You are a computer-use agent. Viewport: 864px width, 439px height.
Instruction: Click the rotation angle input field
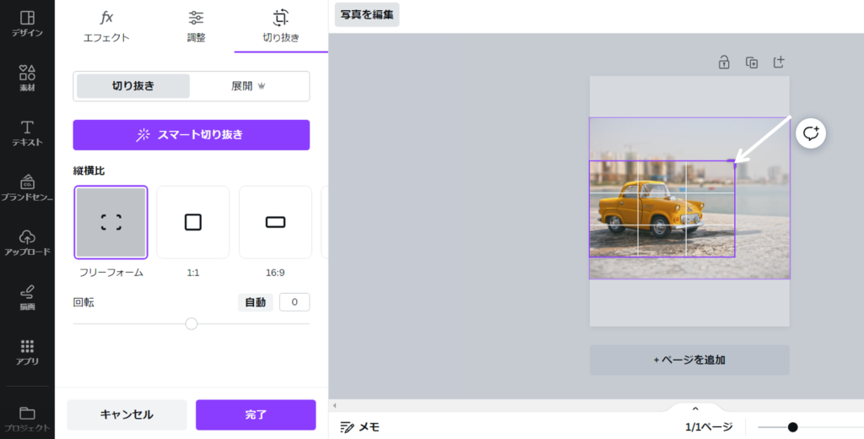(x=294, y=302)
